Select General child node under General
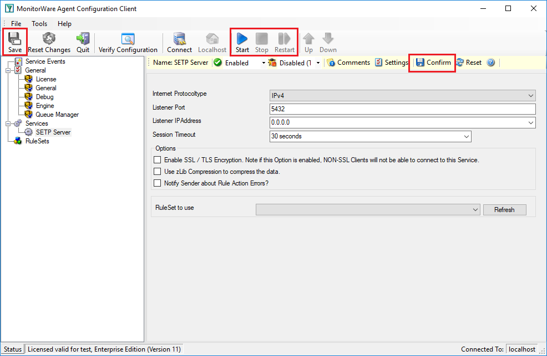 (x=46, y=88)
